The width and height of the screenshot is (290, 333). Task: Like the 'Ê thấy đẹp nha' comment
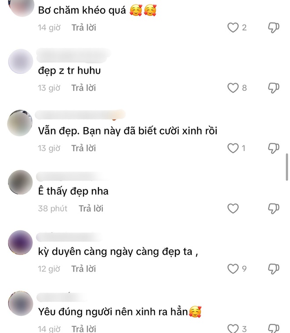(x=233, y=209)
